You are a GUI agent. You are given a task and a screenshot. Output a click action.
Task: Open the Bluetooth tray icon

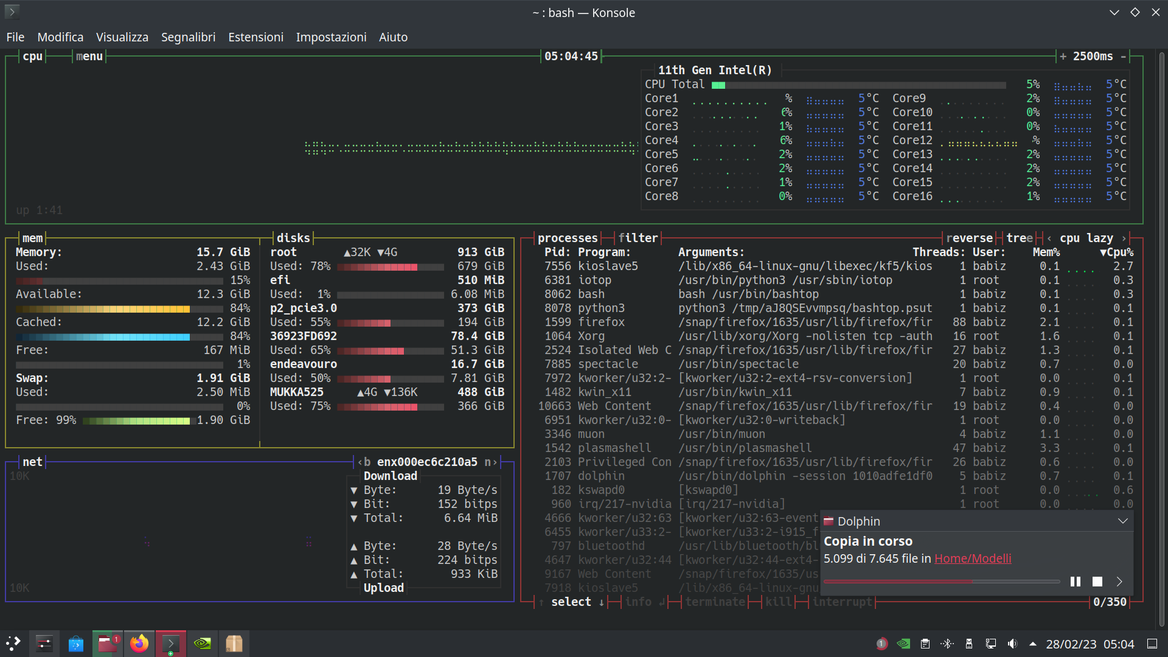947,644
